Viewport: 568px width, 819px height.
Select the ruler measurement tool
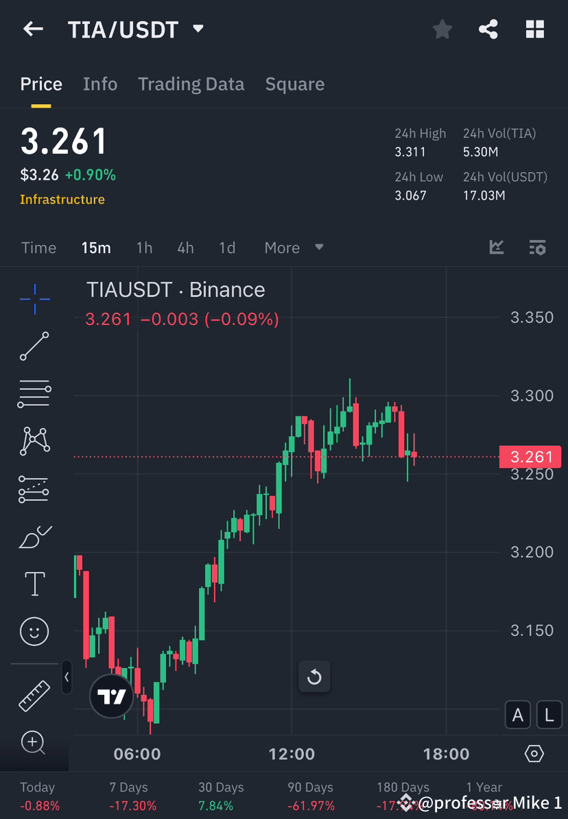pos(34,695)
